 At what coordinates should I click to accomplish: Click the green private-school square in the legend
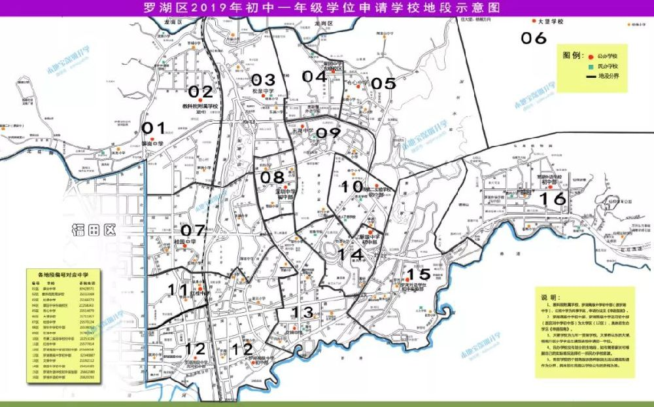(x=591, y=67)
